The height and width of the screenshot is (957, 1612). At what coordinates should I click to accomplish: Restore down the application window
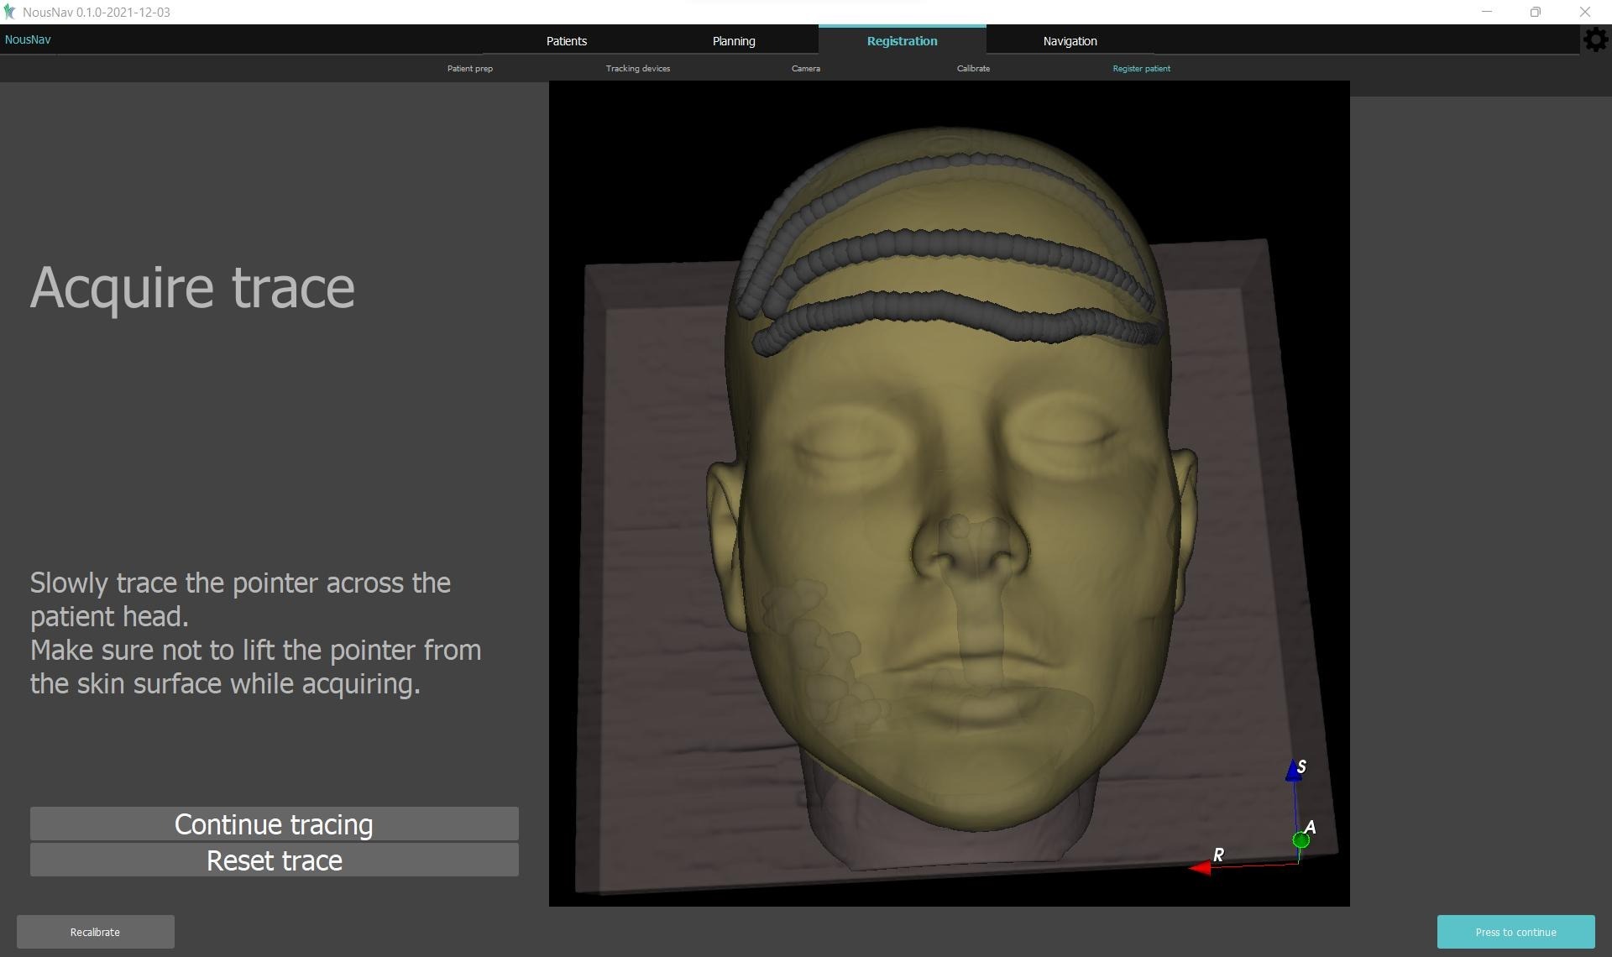pyautogui.click(x=1535, y=12)
